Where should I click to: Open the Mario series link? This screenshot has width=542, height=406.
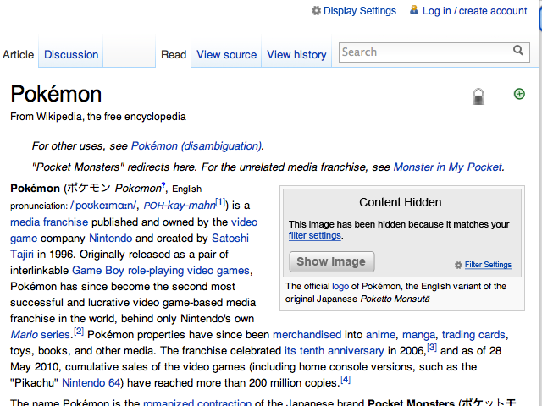pos(40,335)
